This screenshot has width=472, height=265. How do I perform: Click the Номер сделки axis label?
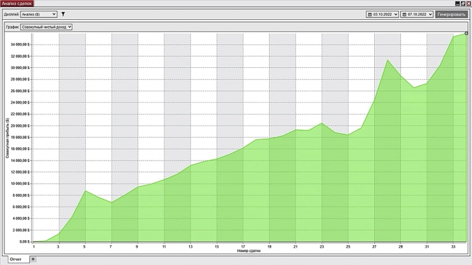point(249,251)
